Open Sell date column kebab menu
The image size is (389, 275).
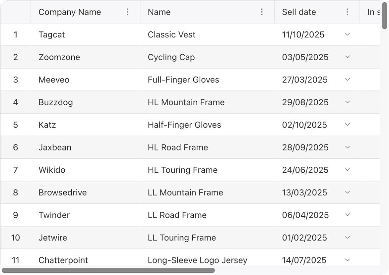click(x=347, y=12)
